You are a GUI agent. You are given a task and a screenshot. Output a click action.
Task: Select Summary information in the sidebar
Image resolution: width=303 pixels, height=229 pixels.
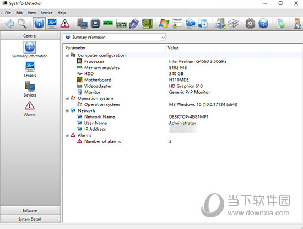30,50
